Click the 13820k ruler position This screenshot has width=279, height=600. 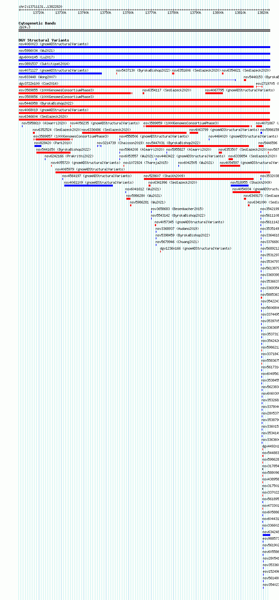[x=263, y=13]
